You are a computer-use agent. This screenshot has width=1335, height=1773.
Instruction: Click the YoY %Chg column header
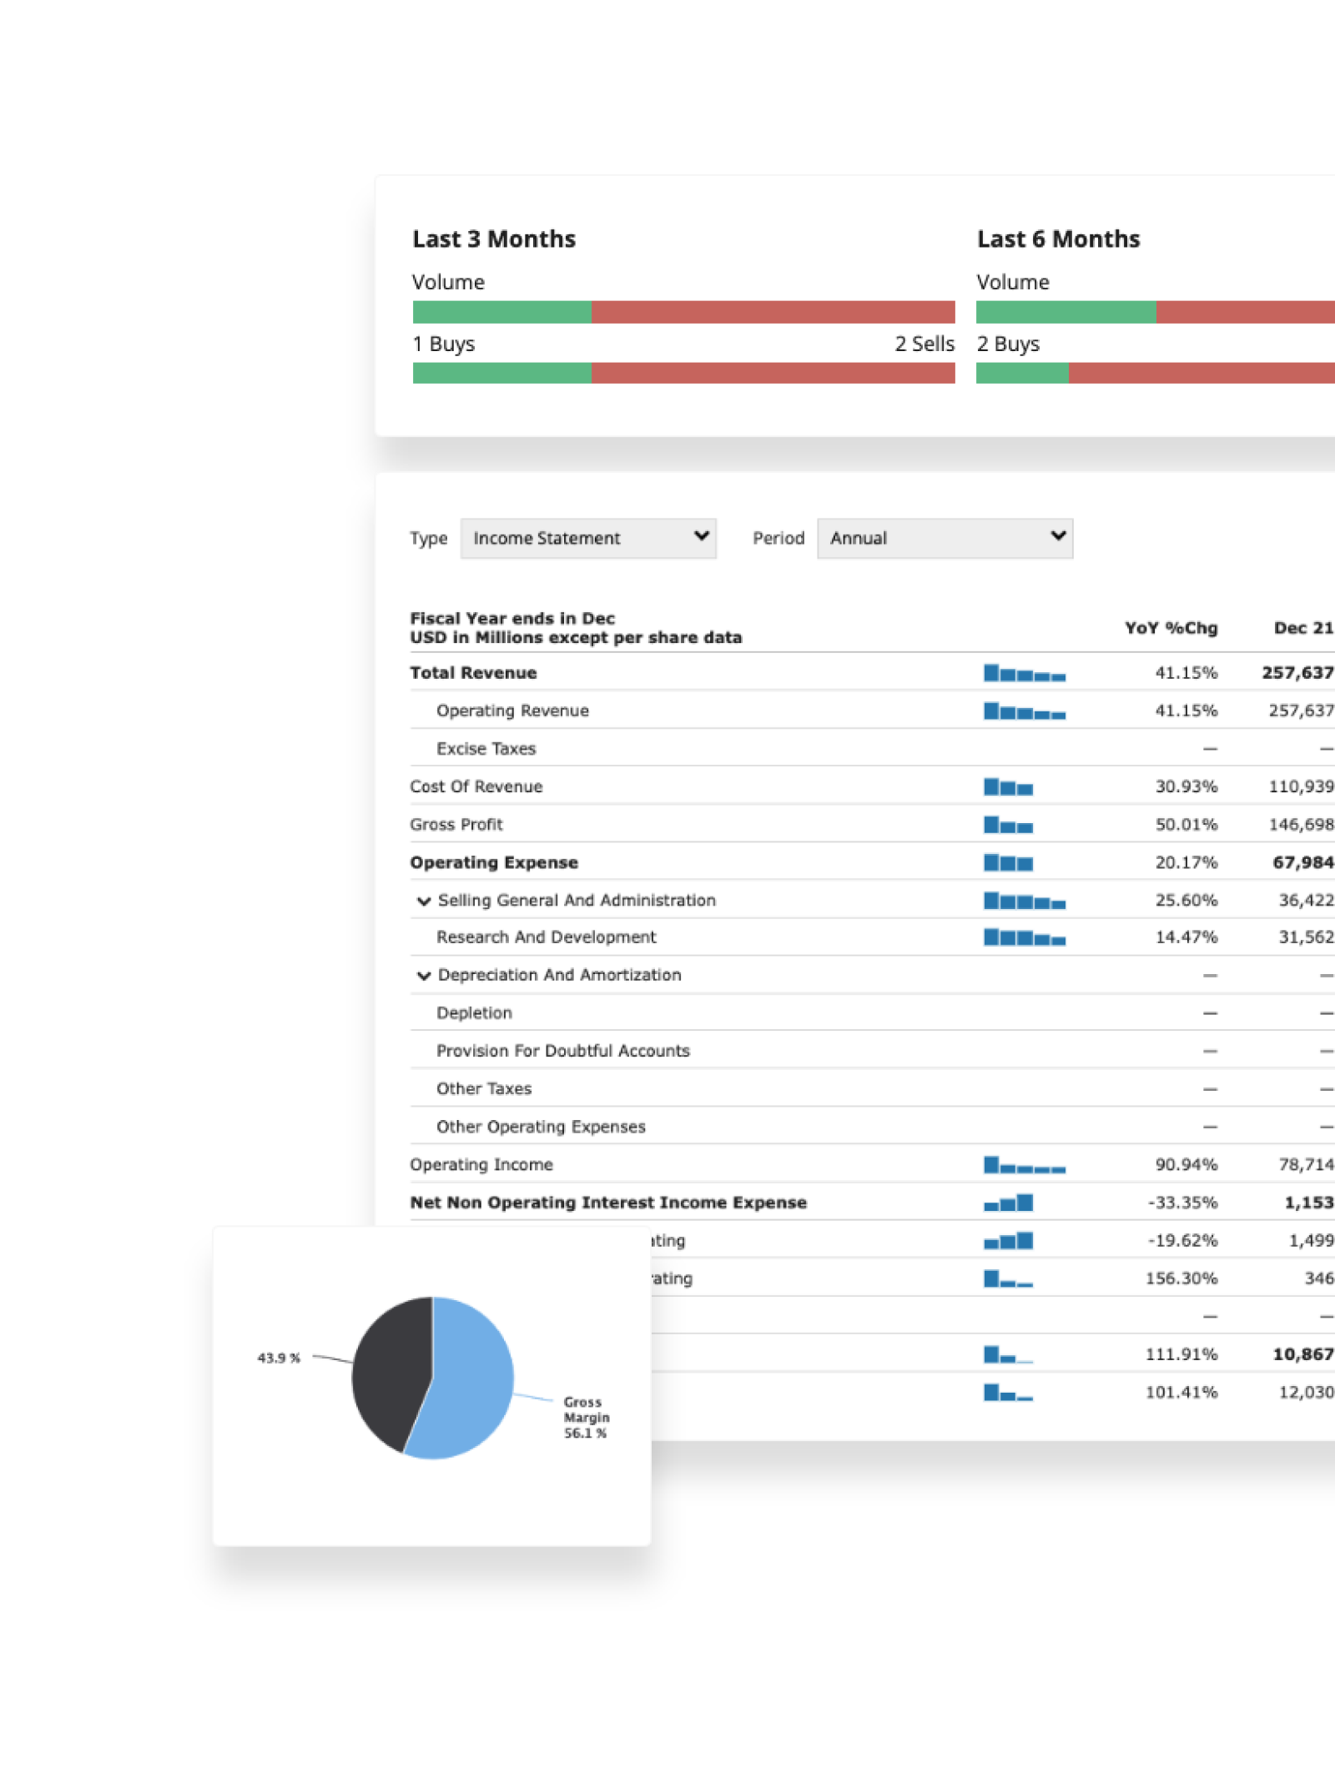[1170, 628]
